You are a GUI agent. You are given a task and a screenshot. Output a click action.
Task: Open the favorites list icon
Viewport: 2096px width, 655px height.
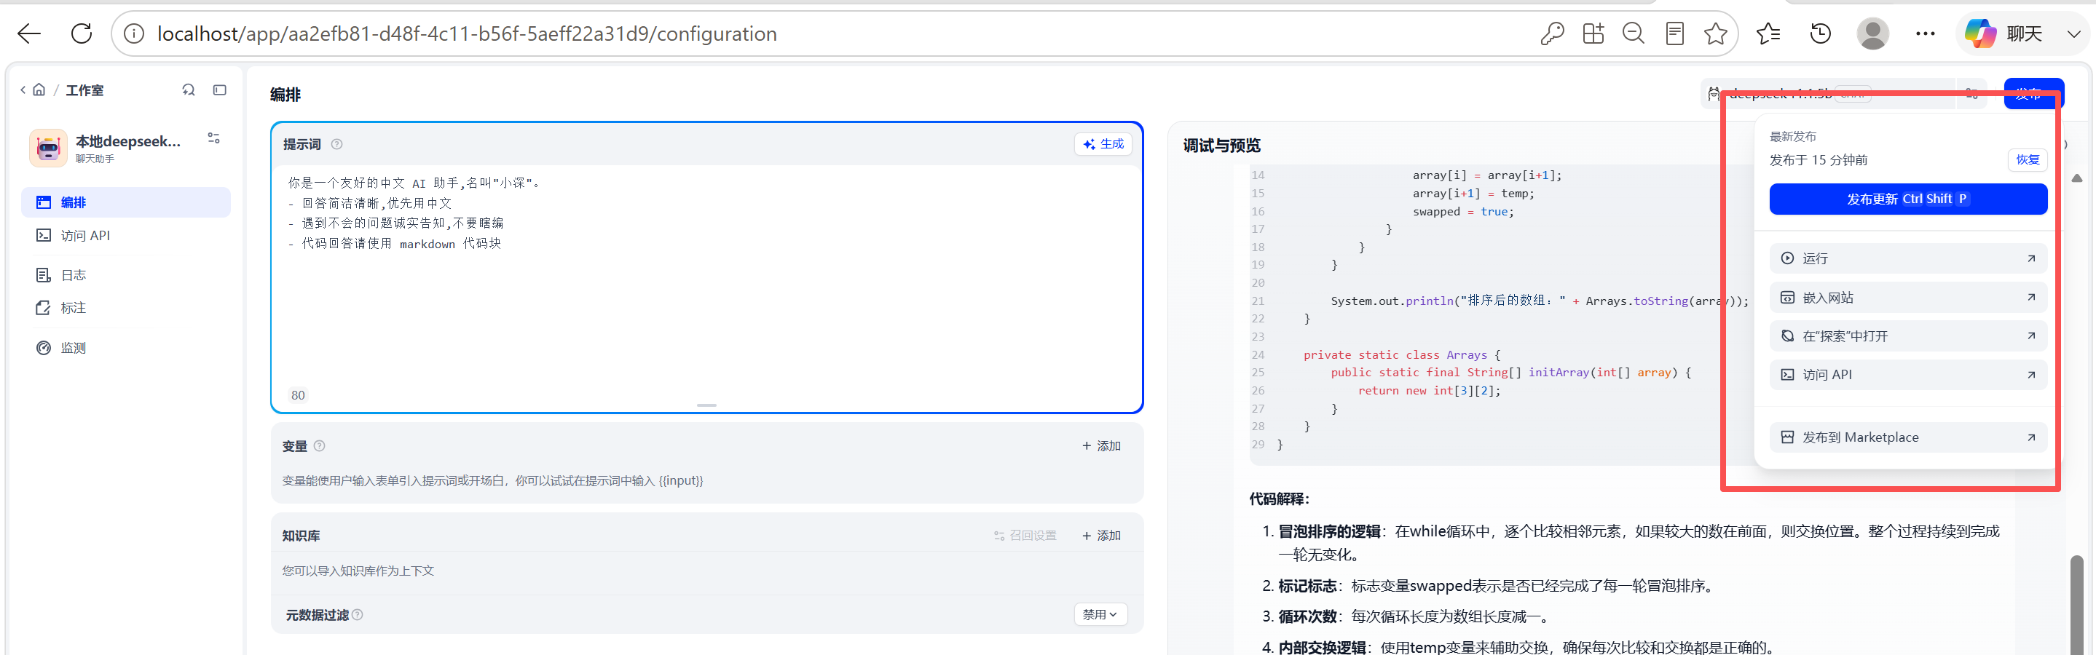tap(1768, 33)
